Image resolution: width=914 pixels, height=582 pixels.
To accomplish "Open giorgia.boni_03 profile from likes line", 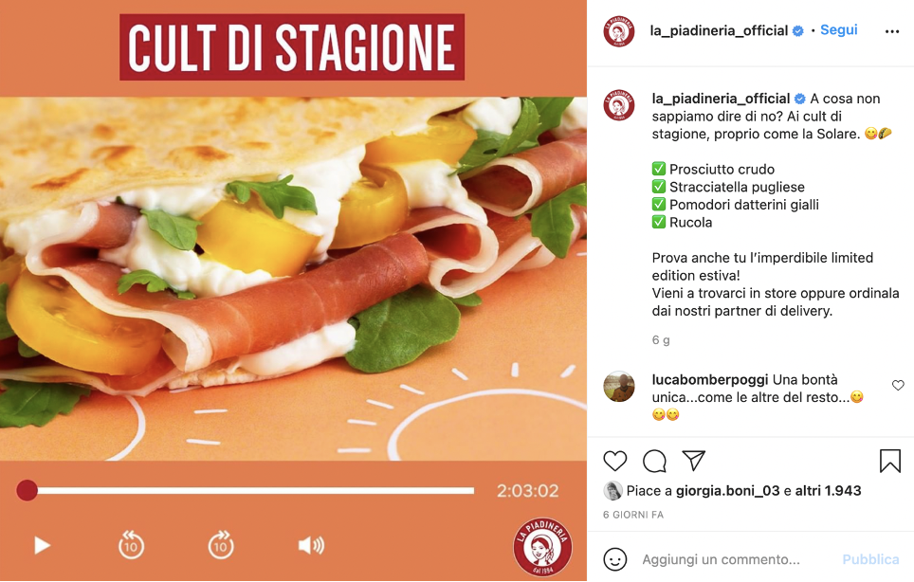I will (x=727, y=491).
